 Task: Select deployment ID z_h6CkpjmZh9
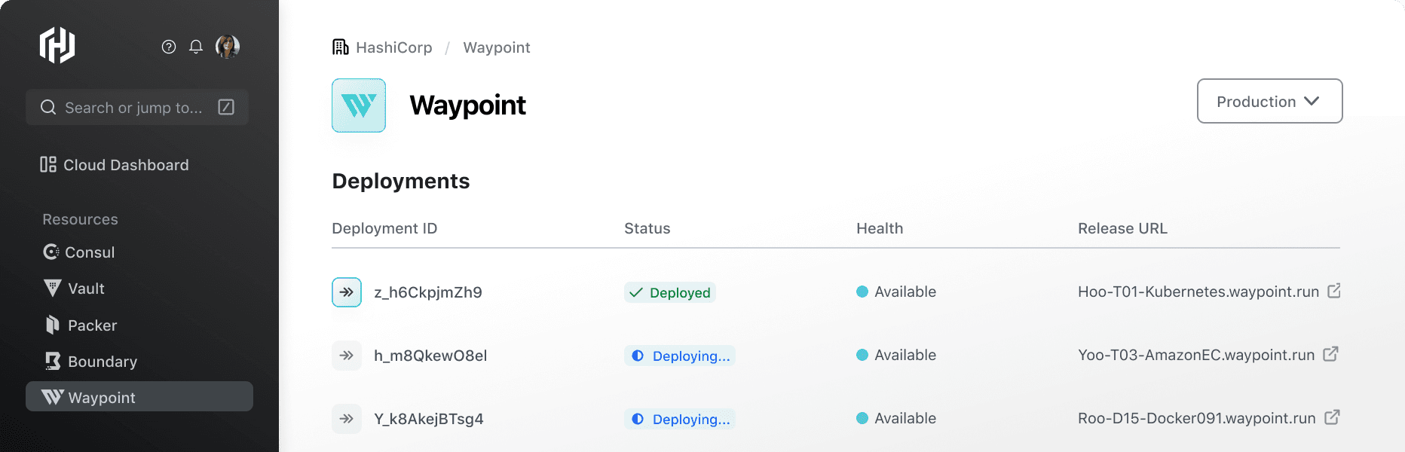(x=428, y=292)
